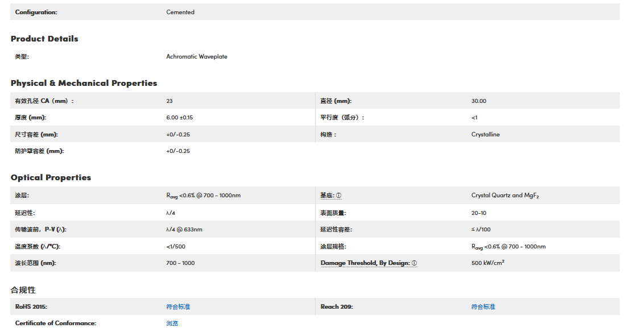625x336 pixels.
Task: Click the 30.00 diameter value
Action: click(x=479, y=101)
